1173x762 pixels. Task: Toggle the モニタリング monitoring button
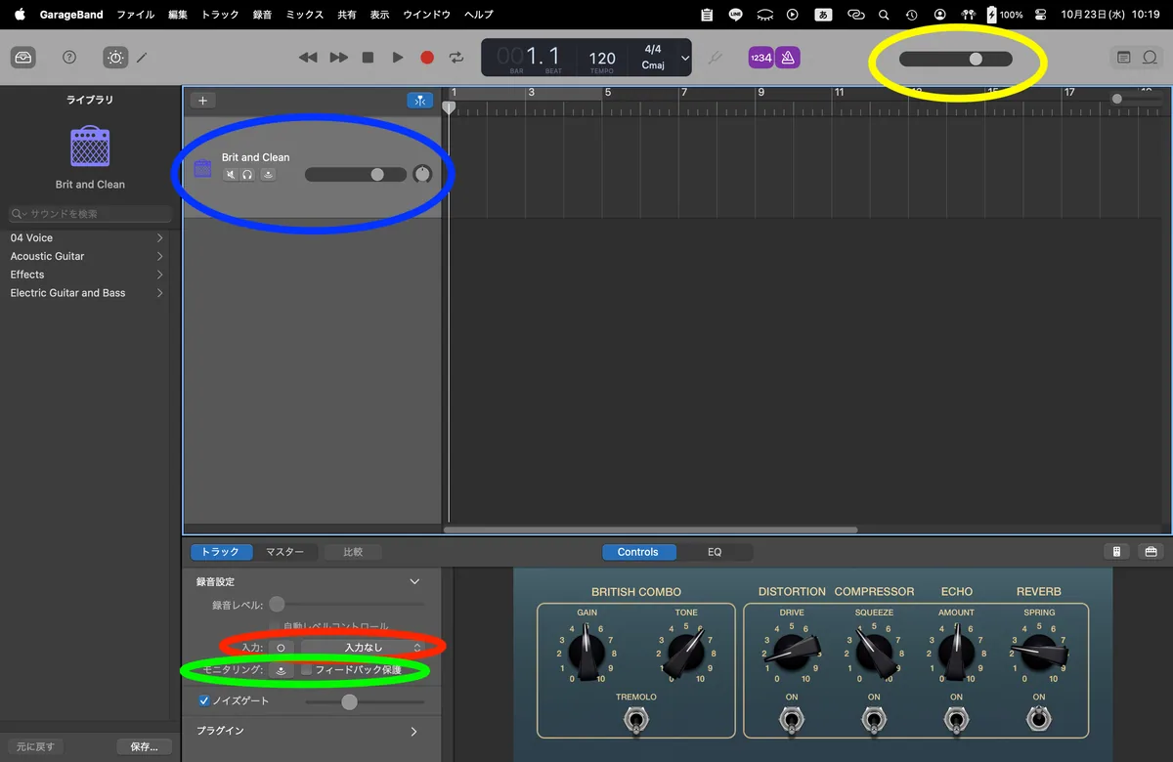[x=282, y=670]
